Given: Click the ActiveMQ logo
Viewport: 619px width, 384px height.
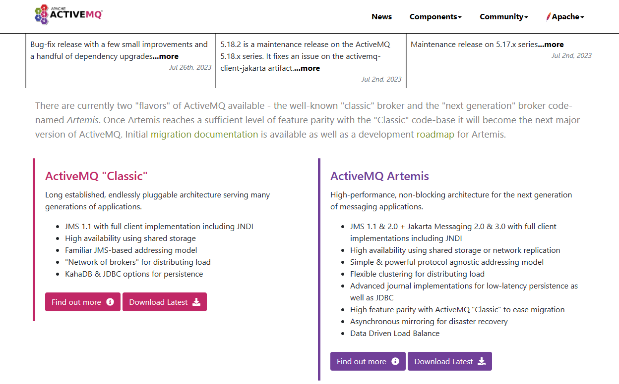Looking at the screenshot, I should click(68, 15).
